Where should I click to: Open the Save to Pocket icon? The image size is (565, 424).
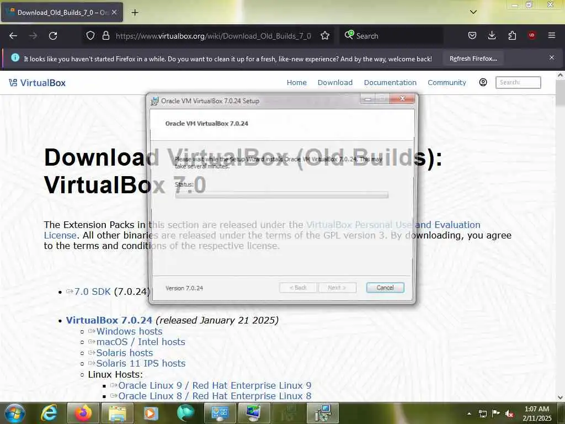[472, 36]
